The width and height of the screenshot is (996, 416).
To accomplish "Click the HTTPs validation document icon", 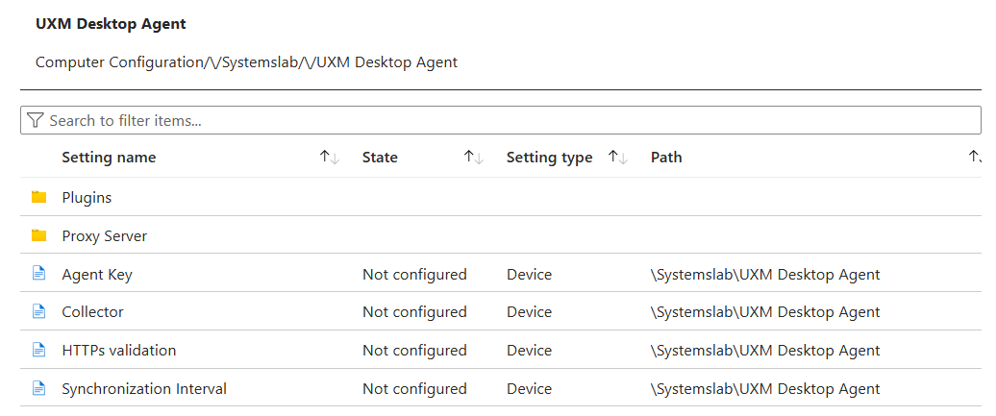I will (39, 351).
